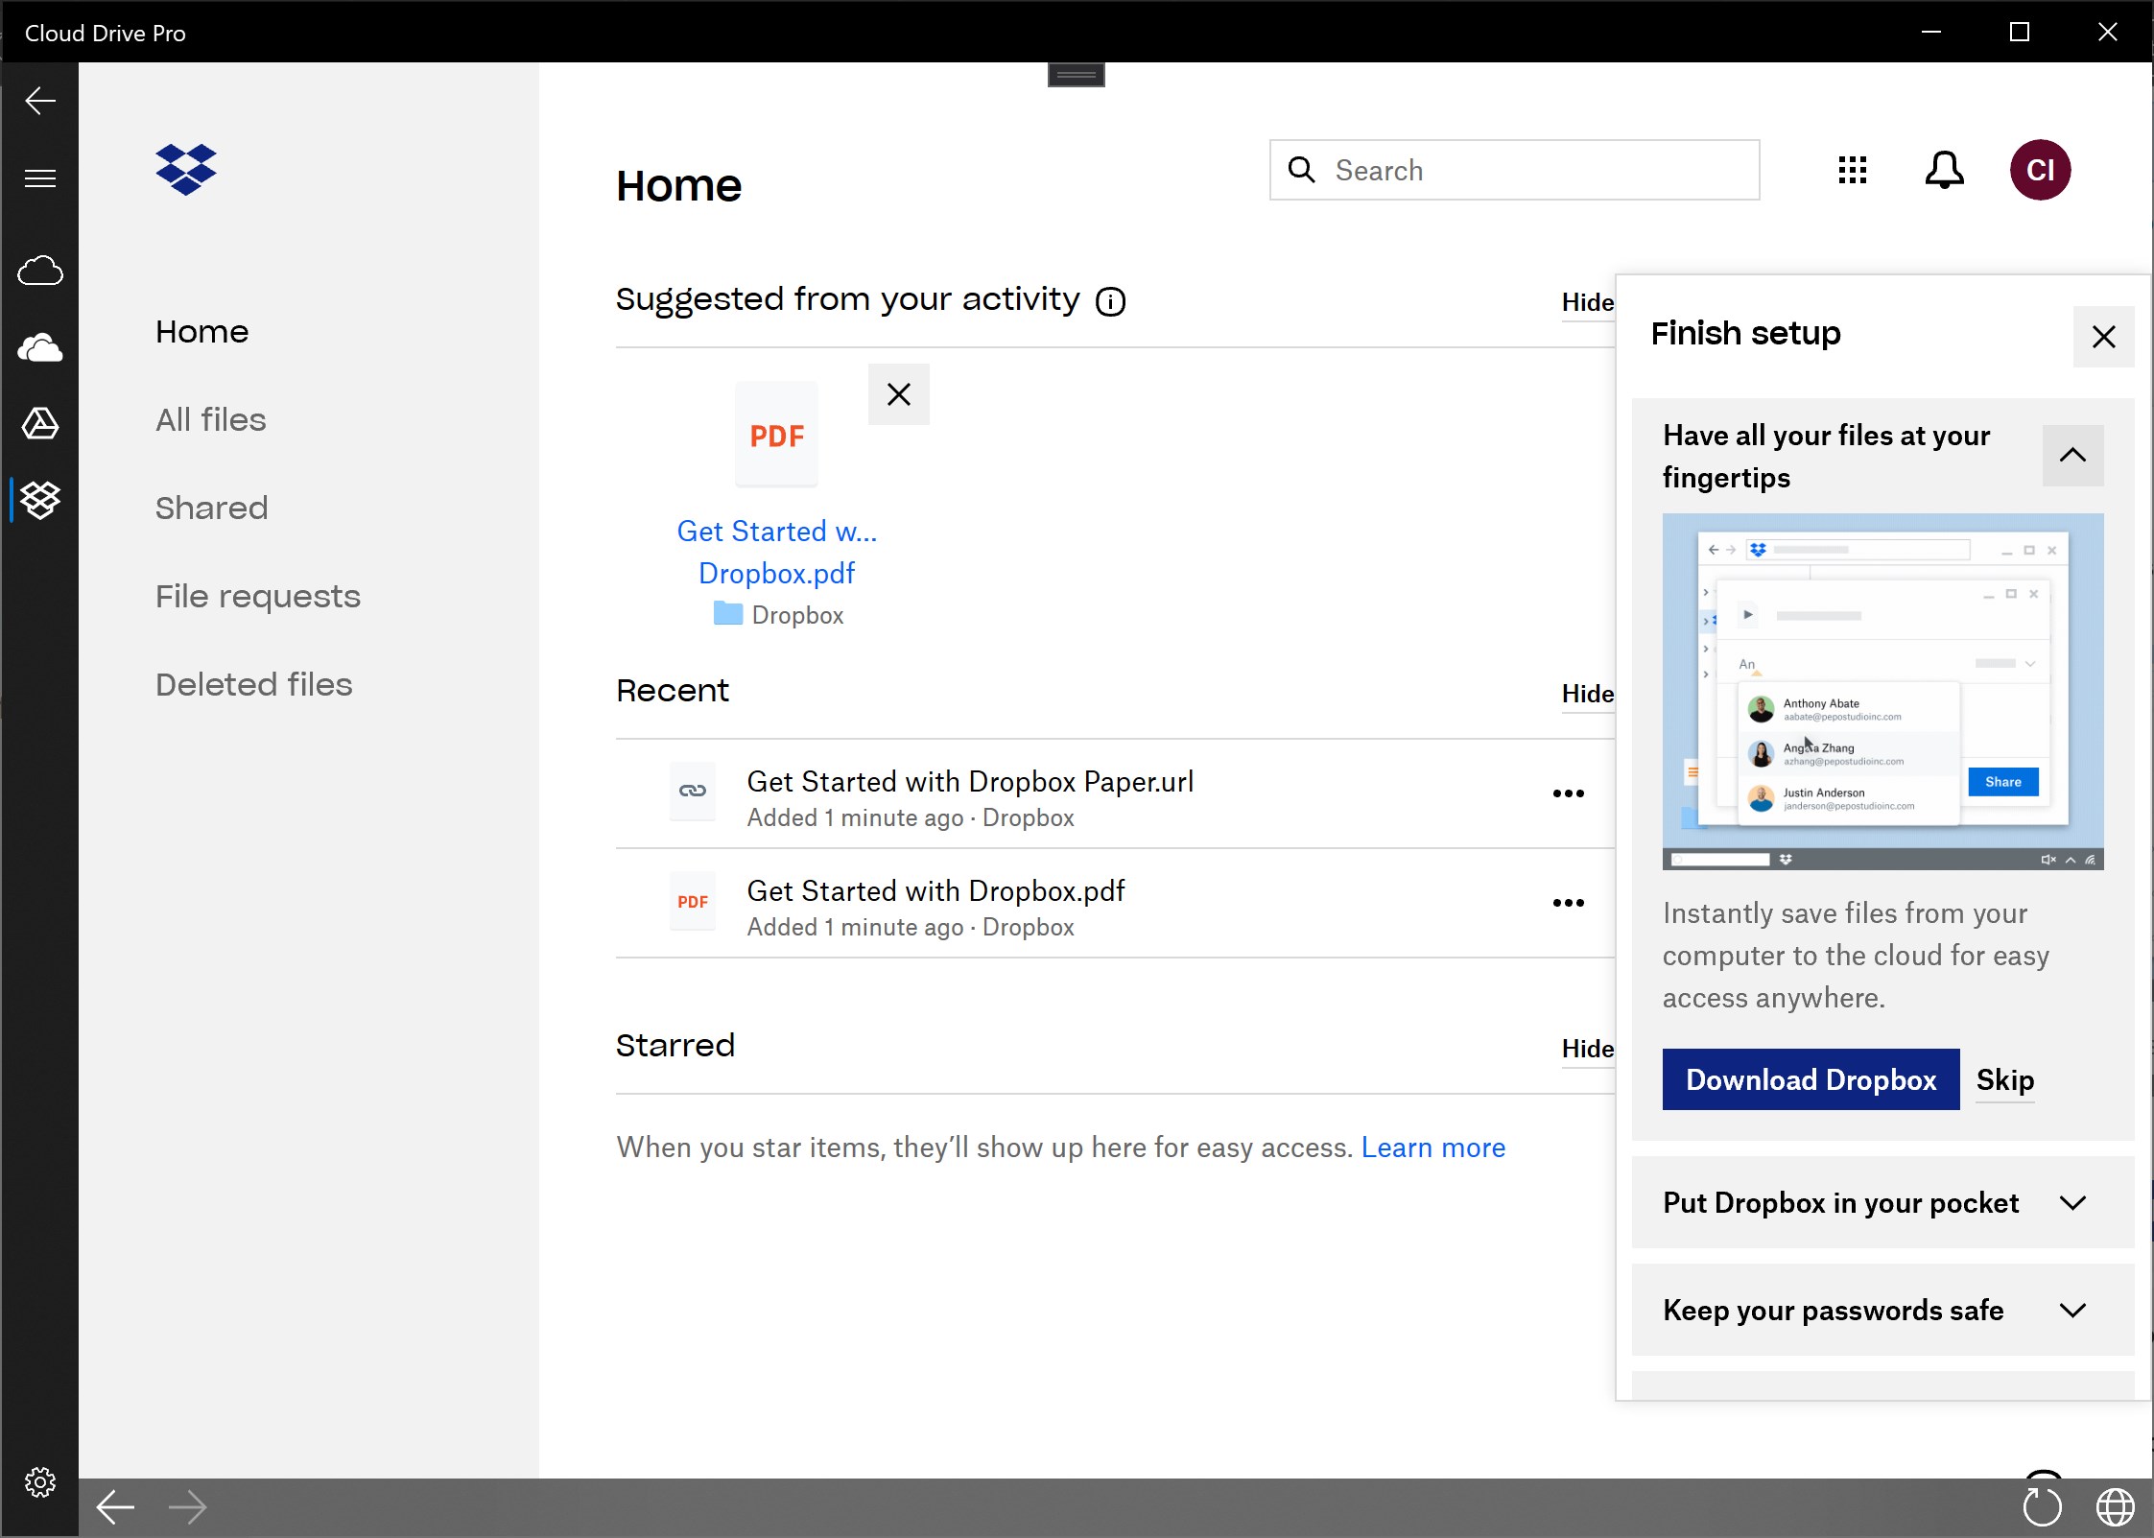Collapse Have all your files section

[x=2072, y=456]
